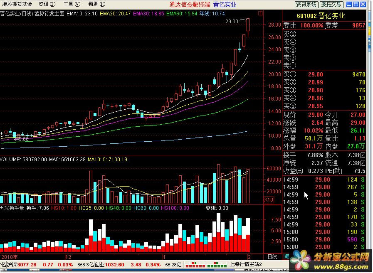Select the 15:00 tick with volume 190
Viewport: 373px width, 273px height.
324,232
